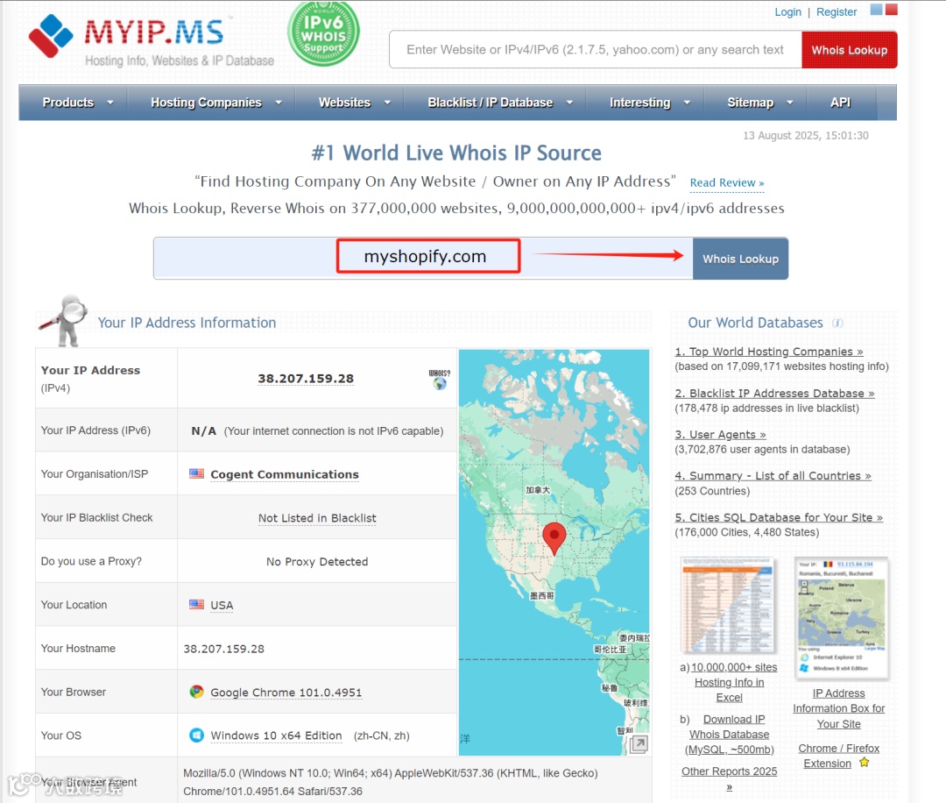This screenshot has height=803, width=946.
Task: Expand the Hosting Companies dropdown arrow
Action: tap(279, 103)
